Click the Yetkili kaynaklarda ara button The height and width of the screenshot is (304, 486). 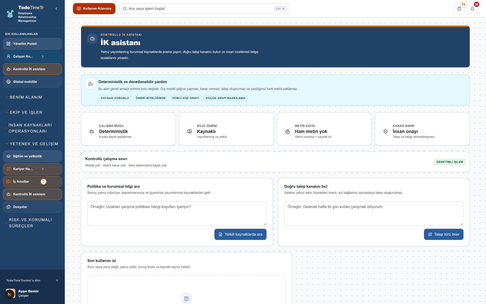[240, 234]
